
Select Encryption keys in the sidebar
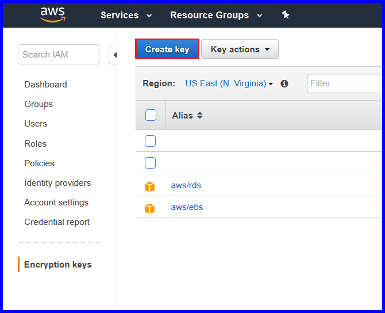(57, 265)
